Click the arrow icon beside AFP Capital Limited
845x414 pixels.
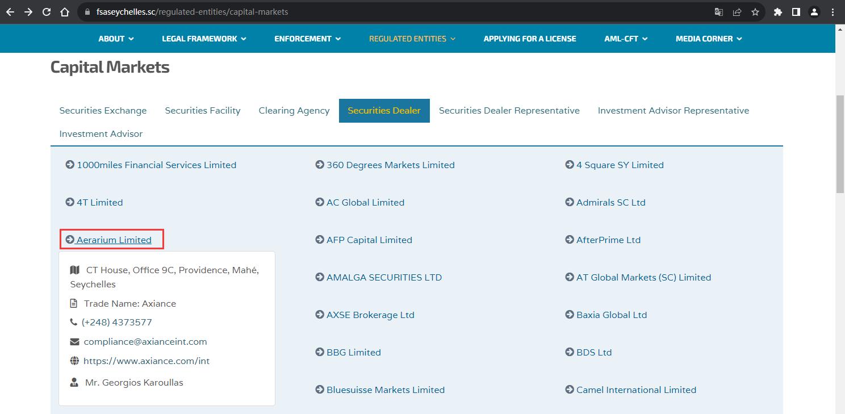320,240
